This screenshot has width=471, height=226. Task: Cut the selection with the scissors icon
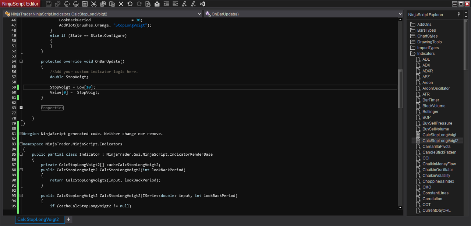point(94,4)
